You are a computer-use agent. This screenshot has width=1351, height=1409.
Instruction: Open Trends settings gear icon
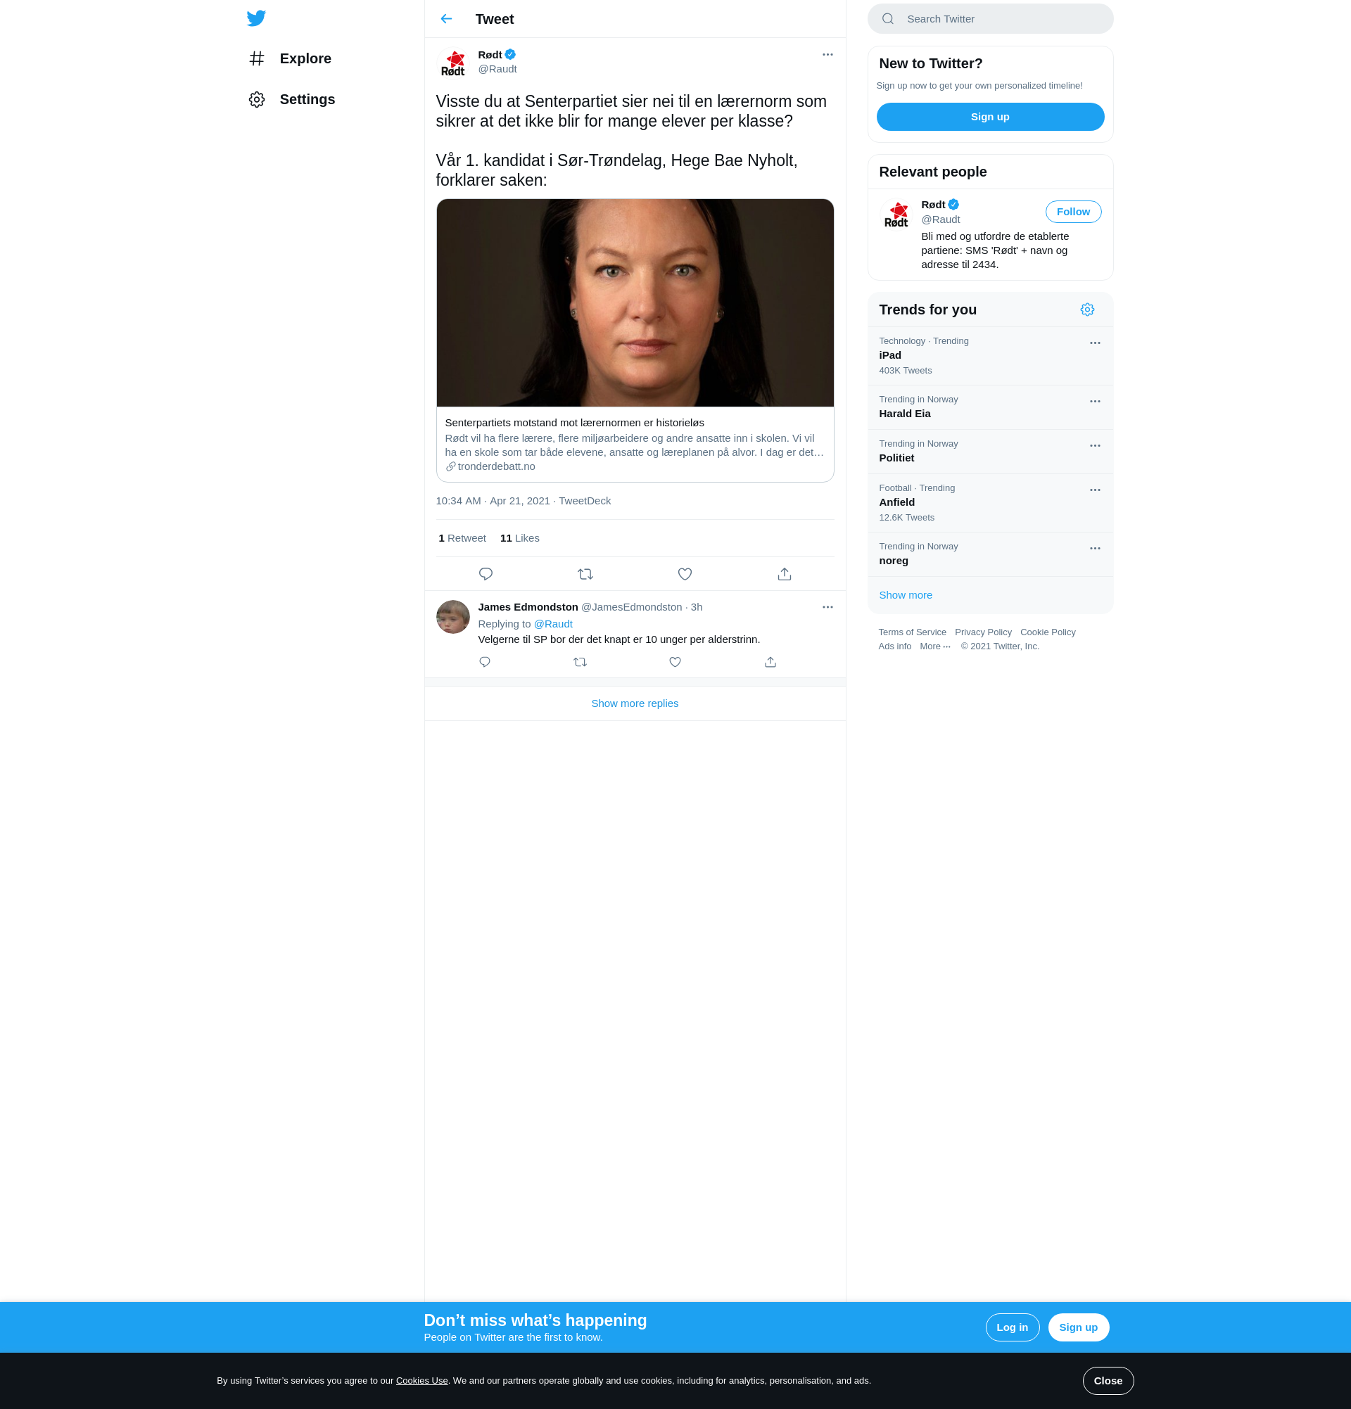click(x=1087, y=310)
